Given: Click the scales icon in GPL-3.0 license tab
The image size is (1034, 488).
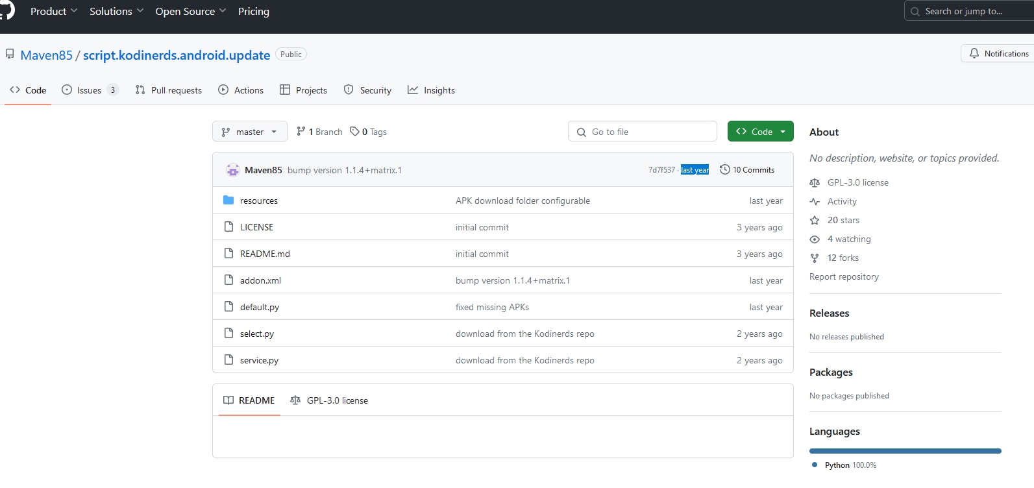Looking at the screenshot, I should [x=295, y=400].
